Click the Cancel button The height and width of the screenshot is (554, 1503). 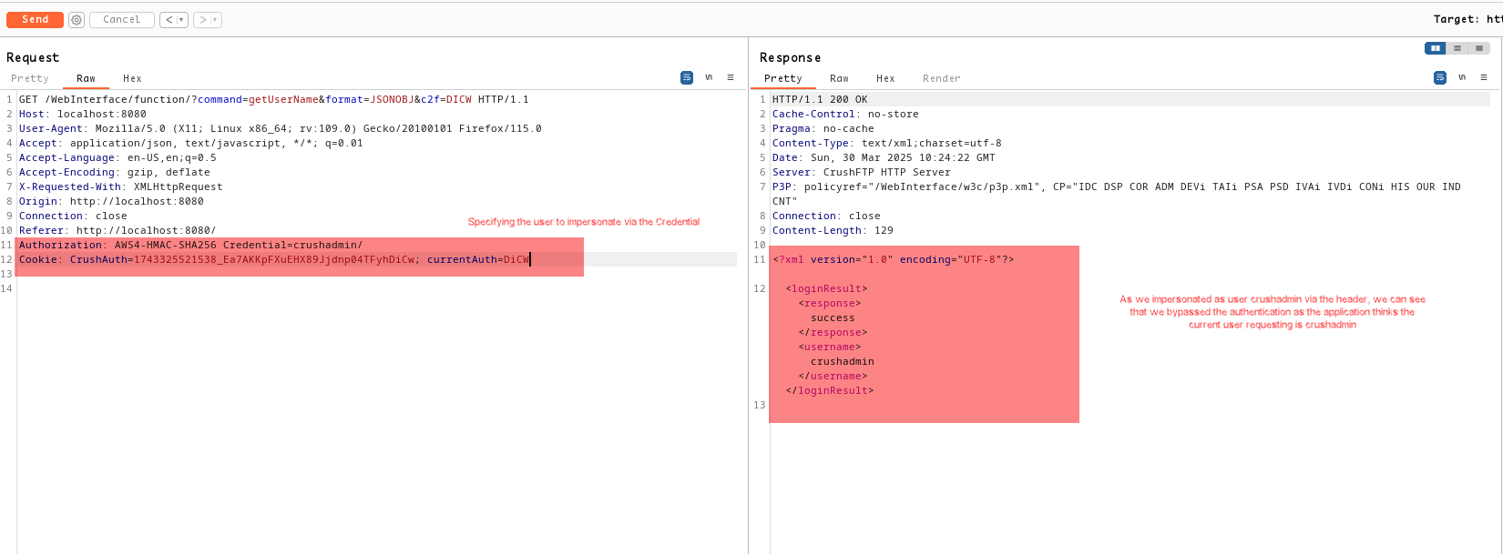coord(121,19)
